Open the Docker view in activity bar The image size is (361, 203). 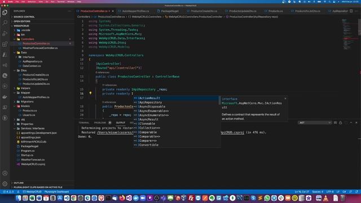[5, 96]
